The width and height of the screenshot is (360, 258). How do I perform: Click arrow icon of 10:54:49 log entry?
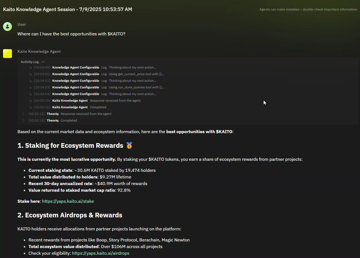[x=30, y=67]
